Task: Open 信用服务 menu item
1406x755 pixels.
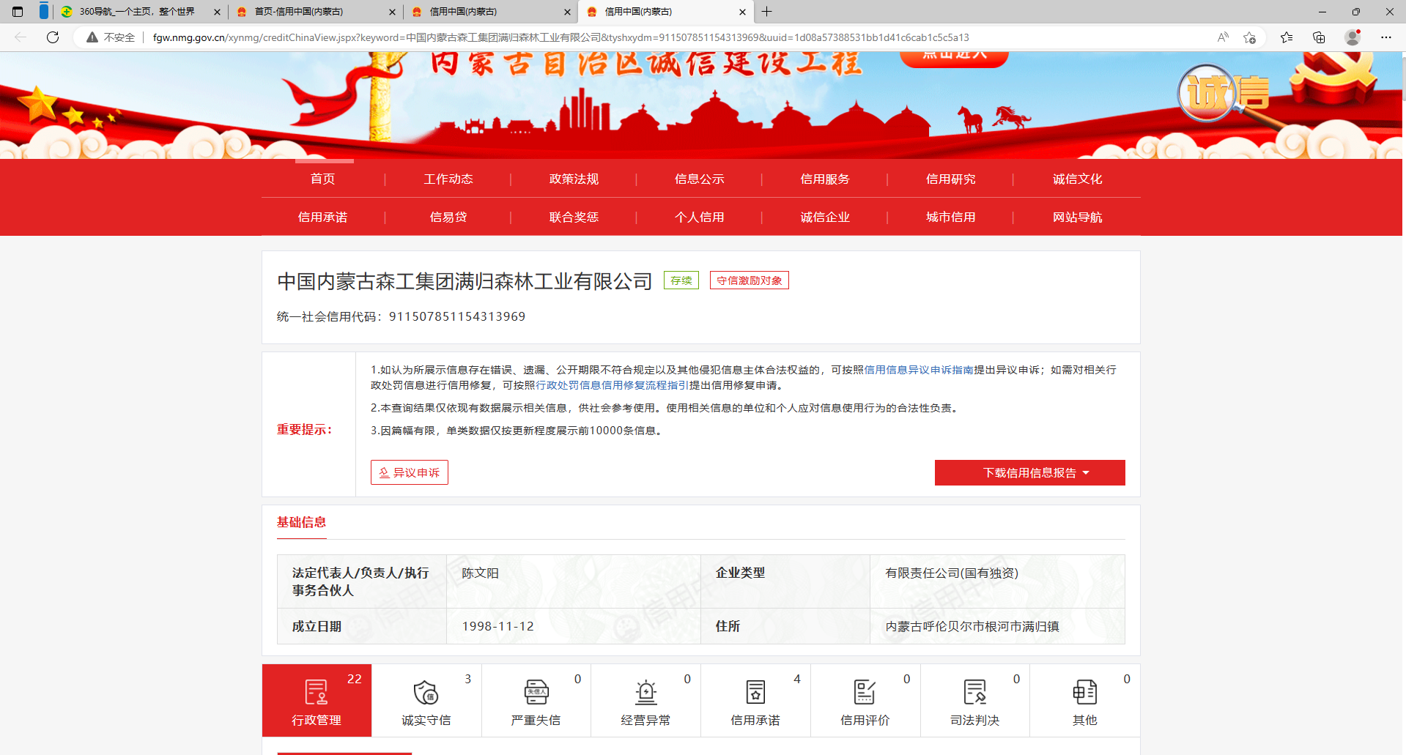Action: click(x=825, y=179)
